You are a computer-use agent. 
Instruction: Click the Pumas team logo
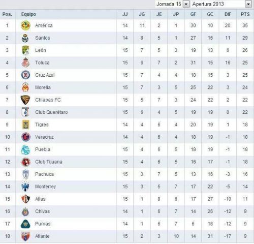point(25,224)
